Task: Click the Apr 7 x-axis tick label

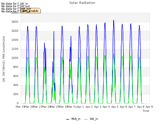Action: click(132, 107)
